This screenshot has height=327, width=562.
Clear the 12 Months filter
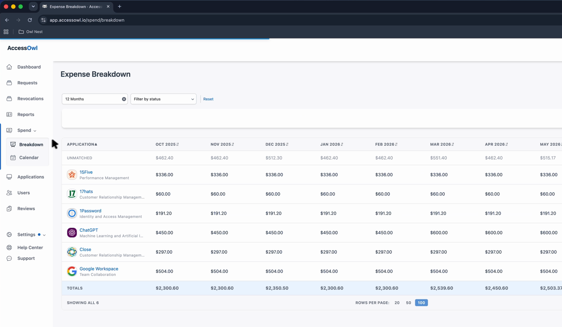(124, 99)
